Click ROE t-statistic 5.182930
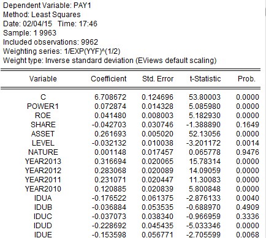The image size is (266, 238). click(205, 116)
